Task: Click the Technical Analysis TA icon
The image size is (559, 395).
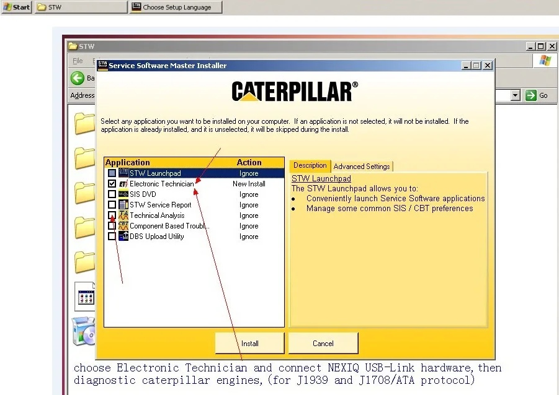Action: click(123, 215)
